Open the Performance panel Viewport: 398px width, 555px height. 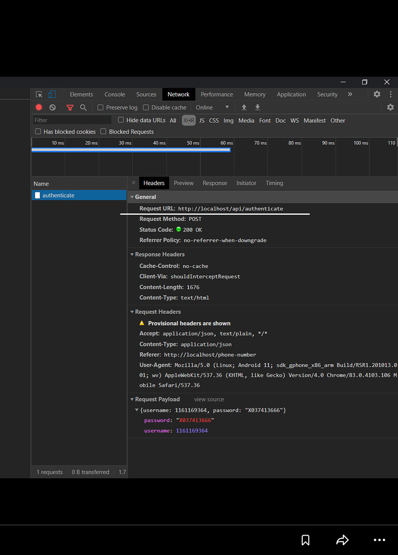(x=217, y=94)
